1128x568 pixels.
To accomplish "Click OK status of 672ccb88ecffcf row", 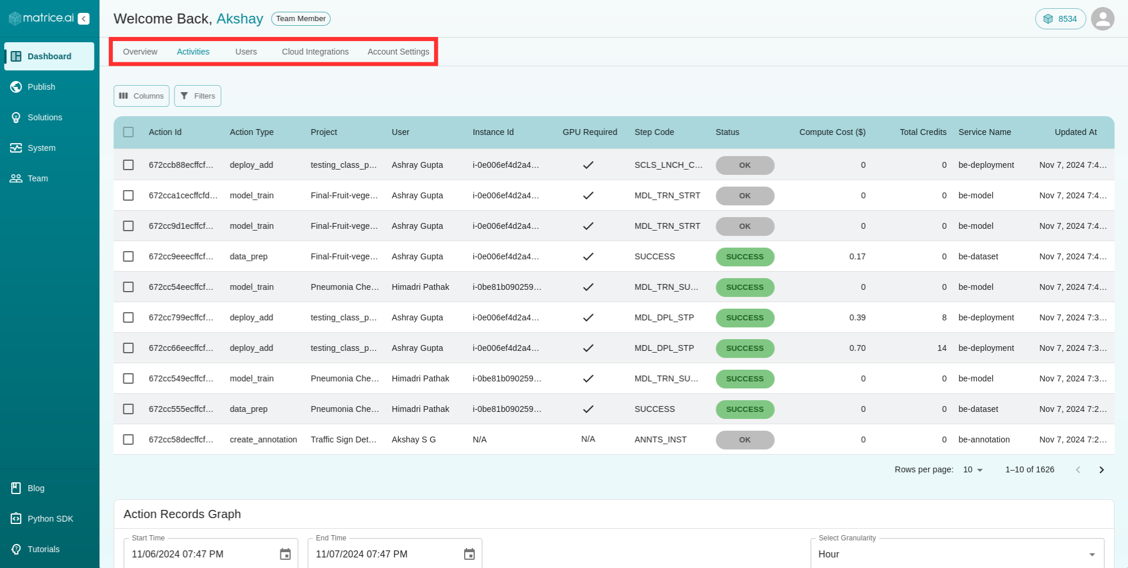I will click(745, 165).
